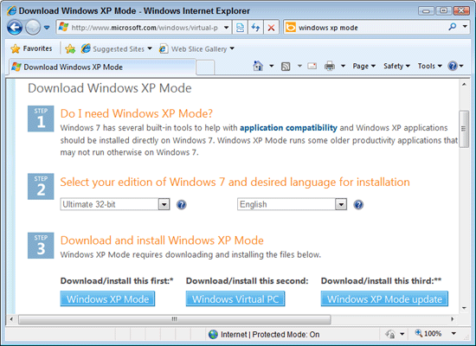The image size is (476, 346).
Task: Click the vertical scrollbar down arrow
Action: [464, 308]
